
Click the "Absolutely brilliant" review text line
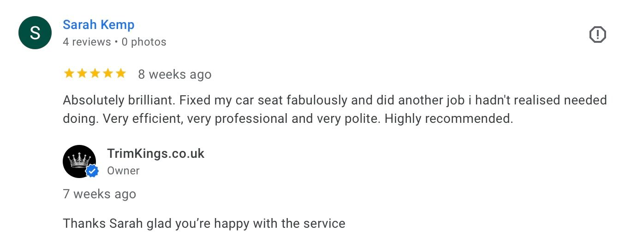[118, 100]
